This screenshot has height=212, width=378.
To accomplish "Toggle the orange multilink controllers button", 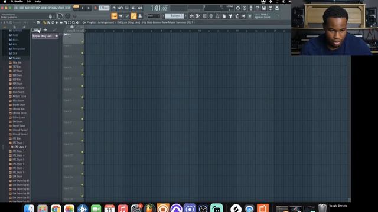I will [133, 16].
